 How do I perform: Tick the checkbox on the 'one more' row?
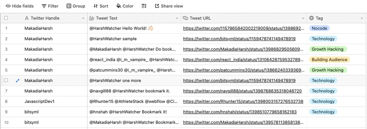tap(6, 80)
